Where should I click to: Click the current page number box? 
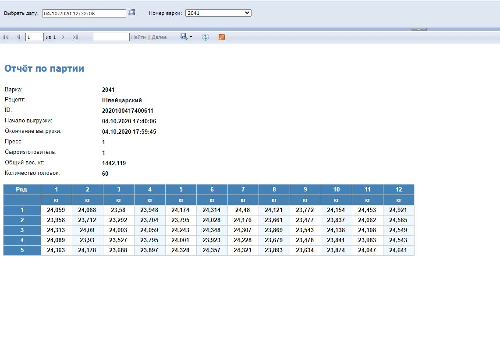[x=34, y=37]
